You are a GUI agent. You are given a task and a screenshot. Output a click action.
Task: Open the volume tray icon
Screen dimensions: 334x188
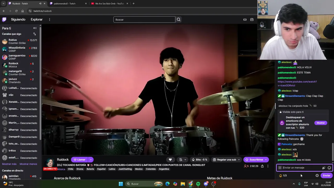pyautogui.click(x=317, y=184)
